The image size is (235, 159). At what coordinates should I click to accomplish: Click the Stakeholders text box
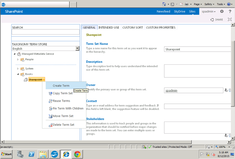(198, 128)
